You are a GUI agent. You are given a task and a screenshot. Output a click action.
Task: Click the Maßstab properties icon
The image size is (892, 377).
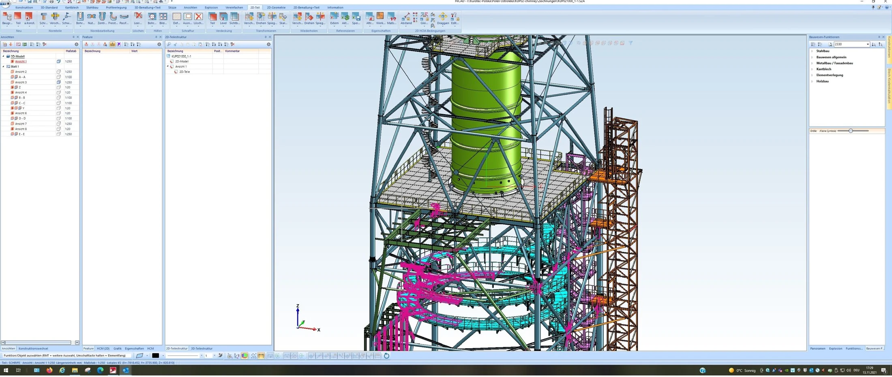392,19
